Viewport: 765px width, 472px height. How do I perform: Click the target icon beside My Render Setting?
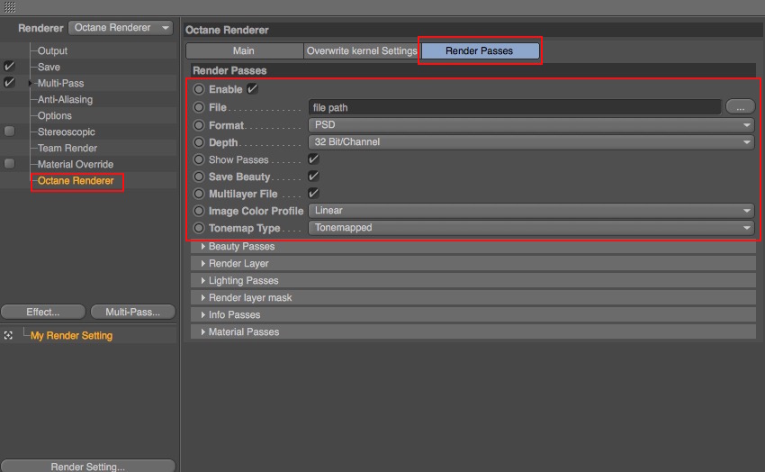click(x=8, y=335)
